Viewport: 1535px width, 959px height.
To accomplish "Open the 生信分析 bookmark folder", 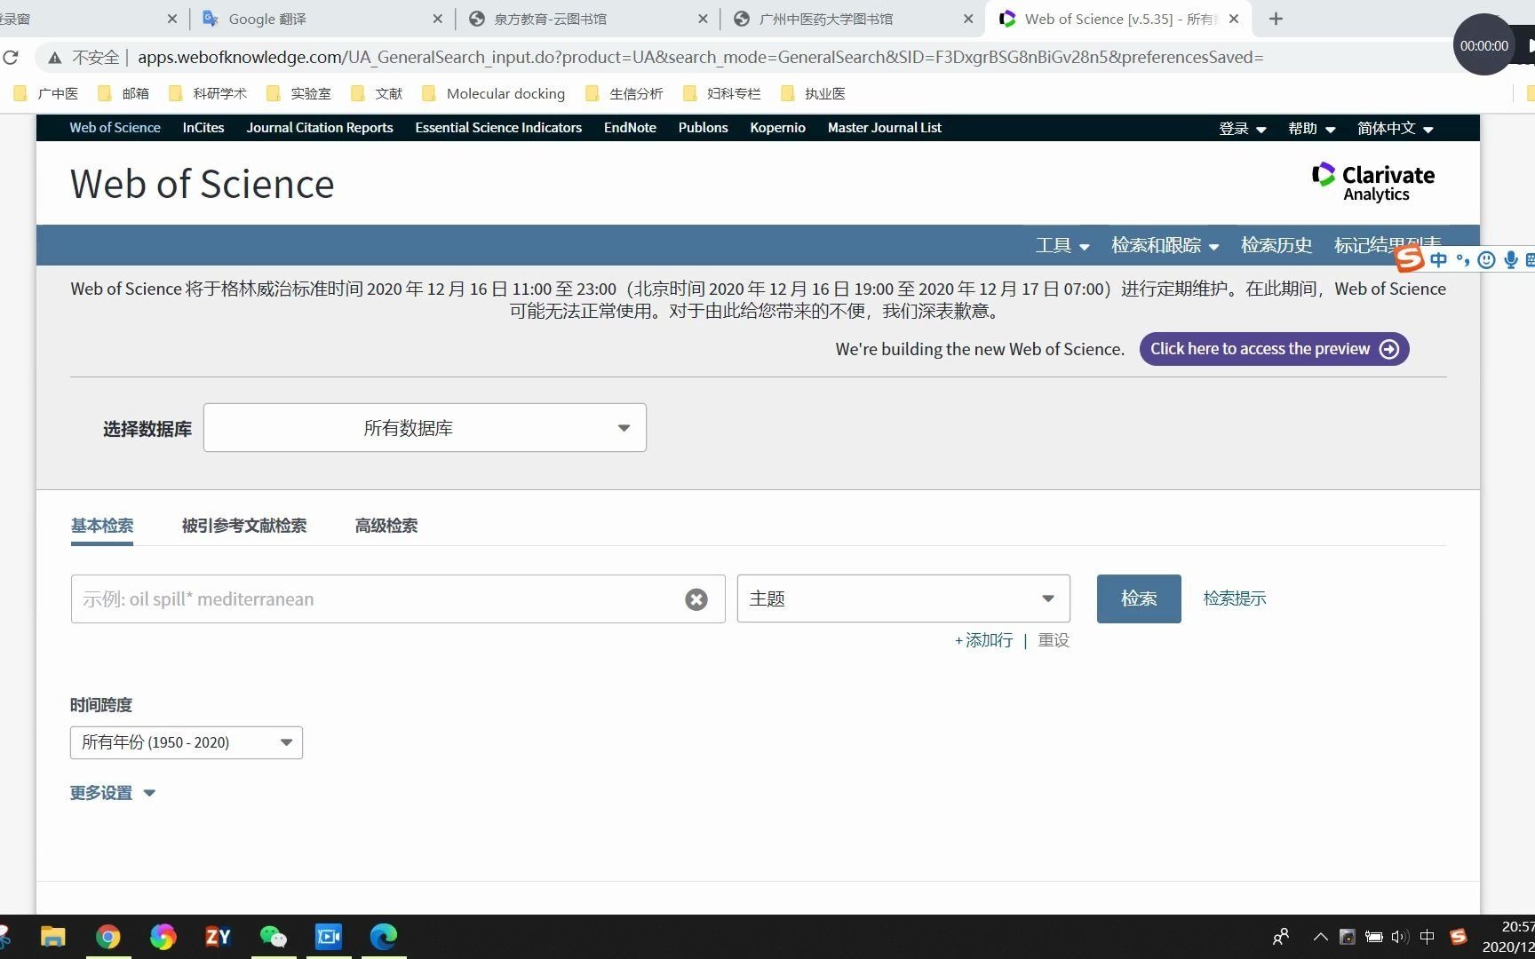I will click(x=624, y=93).
